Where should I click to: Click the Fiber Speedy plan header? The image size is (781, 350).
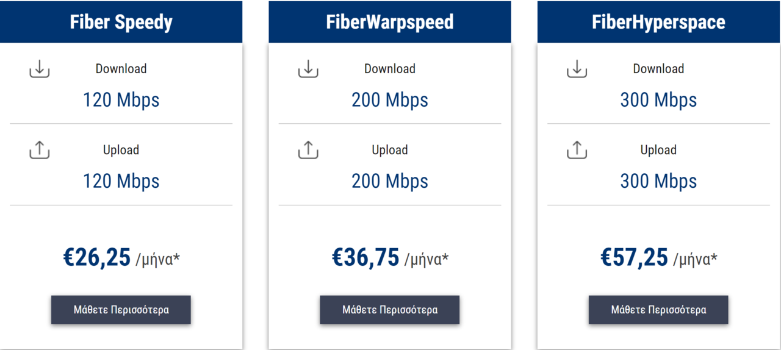(x=121, y=22)
